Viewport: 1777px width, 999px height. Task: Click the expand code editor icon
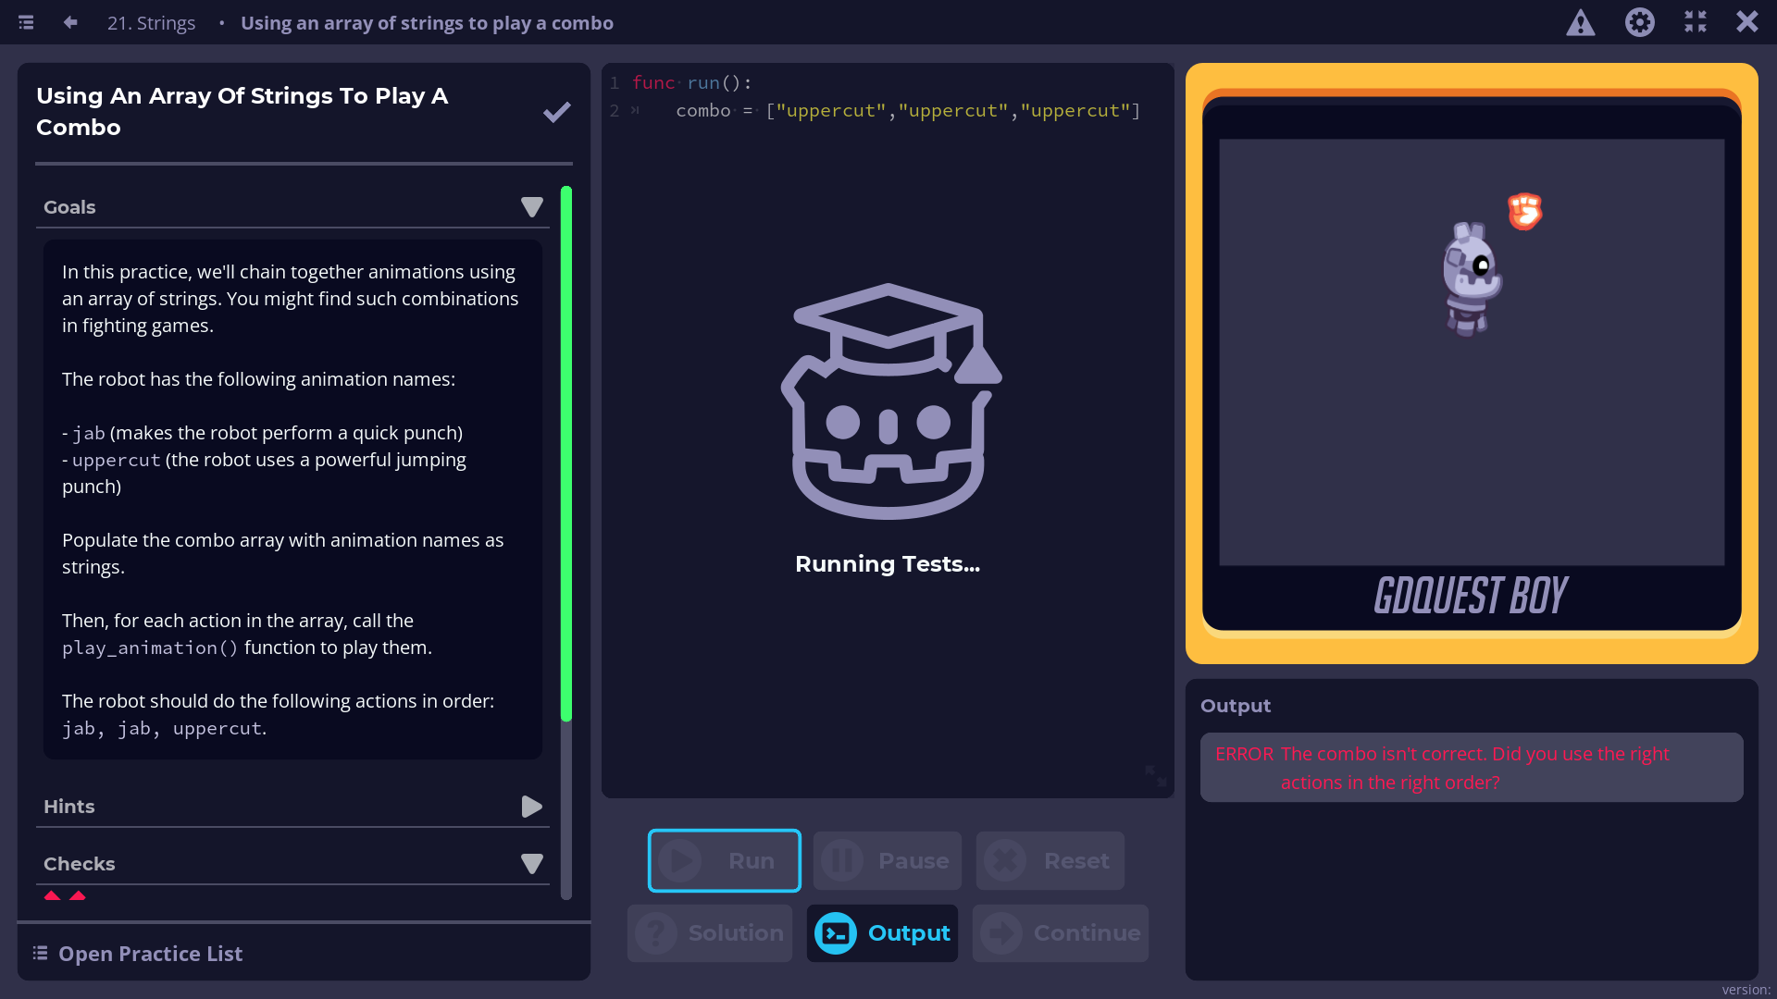pos(1155,775)
